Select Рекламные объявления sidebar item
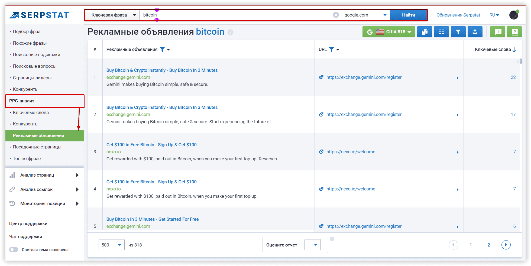 44,135
